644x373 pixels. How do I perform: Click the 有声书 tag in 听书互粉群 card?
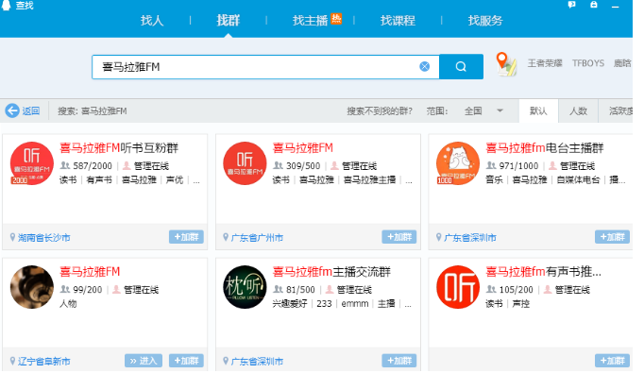pyautogui.click(x=99, y=180)
